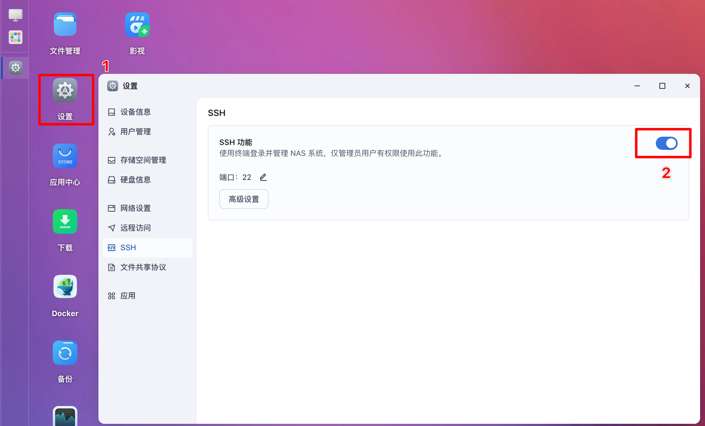
Task: Open the app grid launcher in the taskbar
Action: point(15,37)
